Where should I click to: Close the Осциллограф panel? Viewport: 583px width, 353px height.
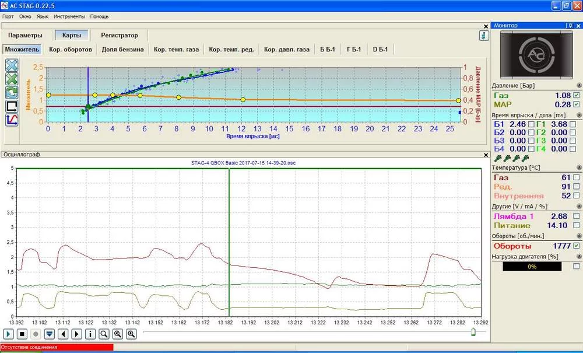pyautogui.click(x=486, y=155)
